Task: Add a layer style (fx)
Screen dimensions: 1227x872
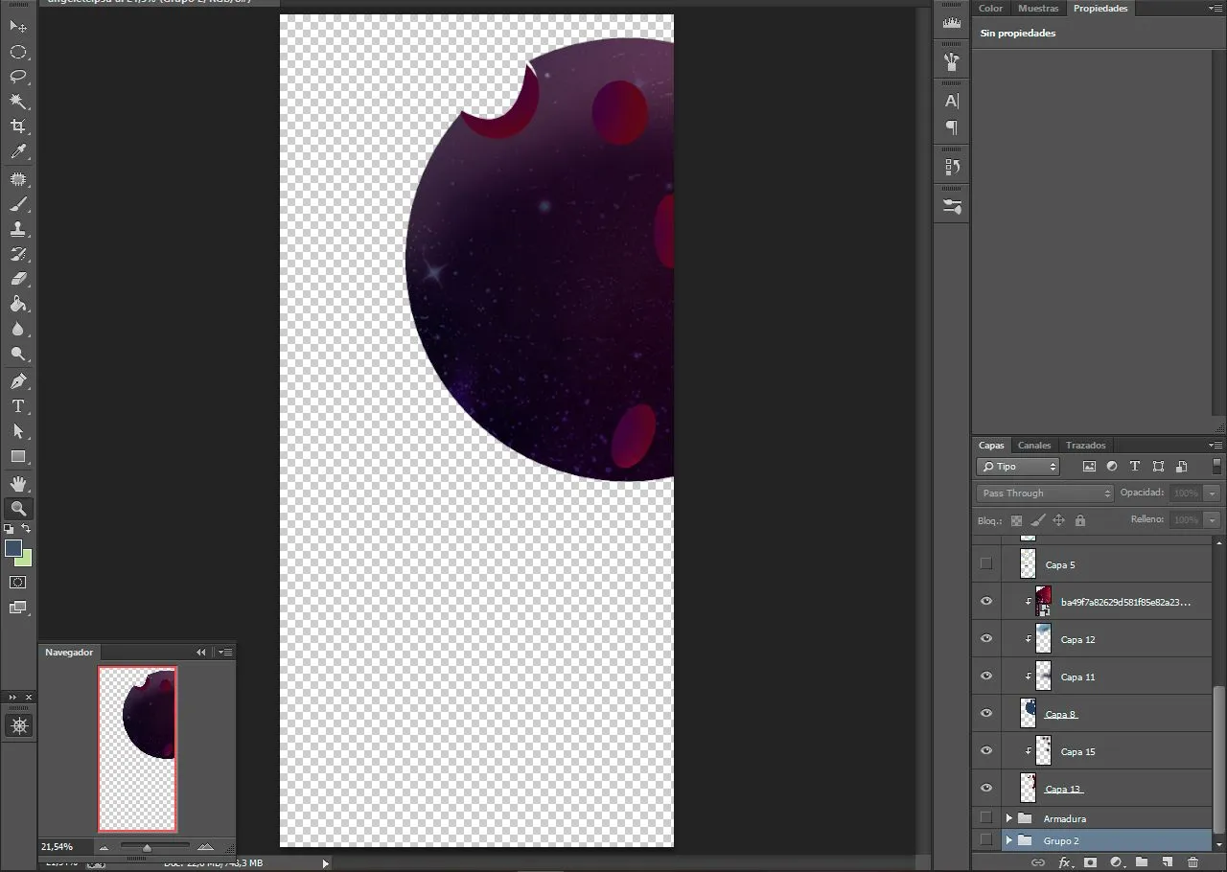Action: click(1065, 862)
